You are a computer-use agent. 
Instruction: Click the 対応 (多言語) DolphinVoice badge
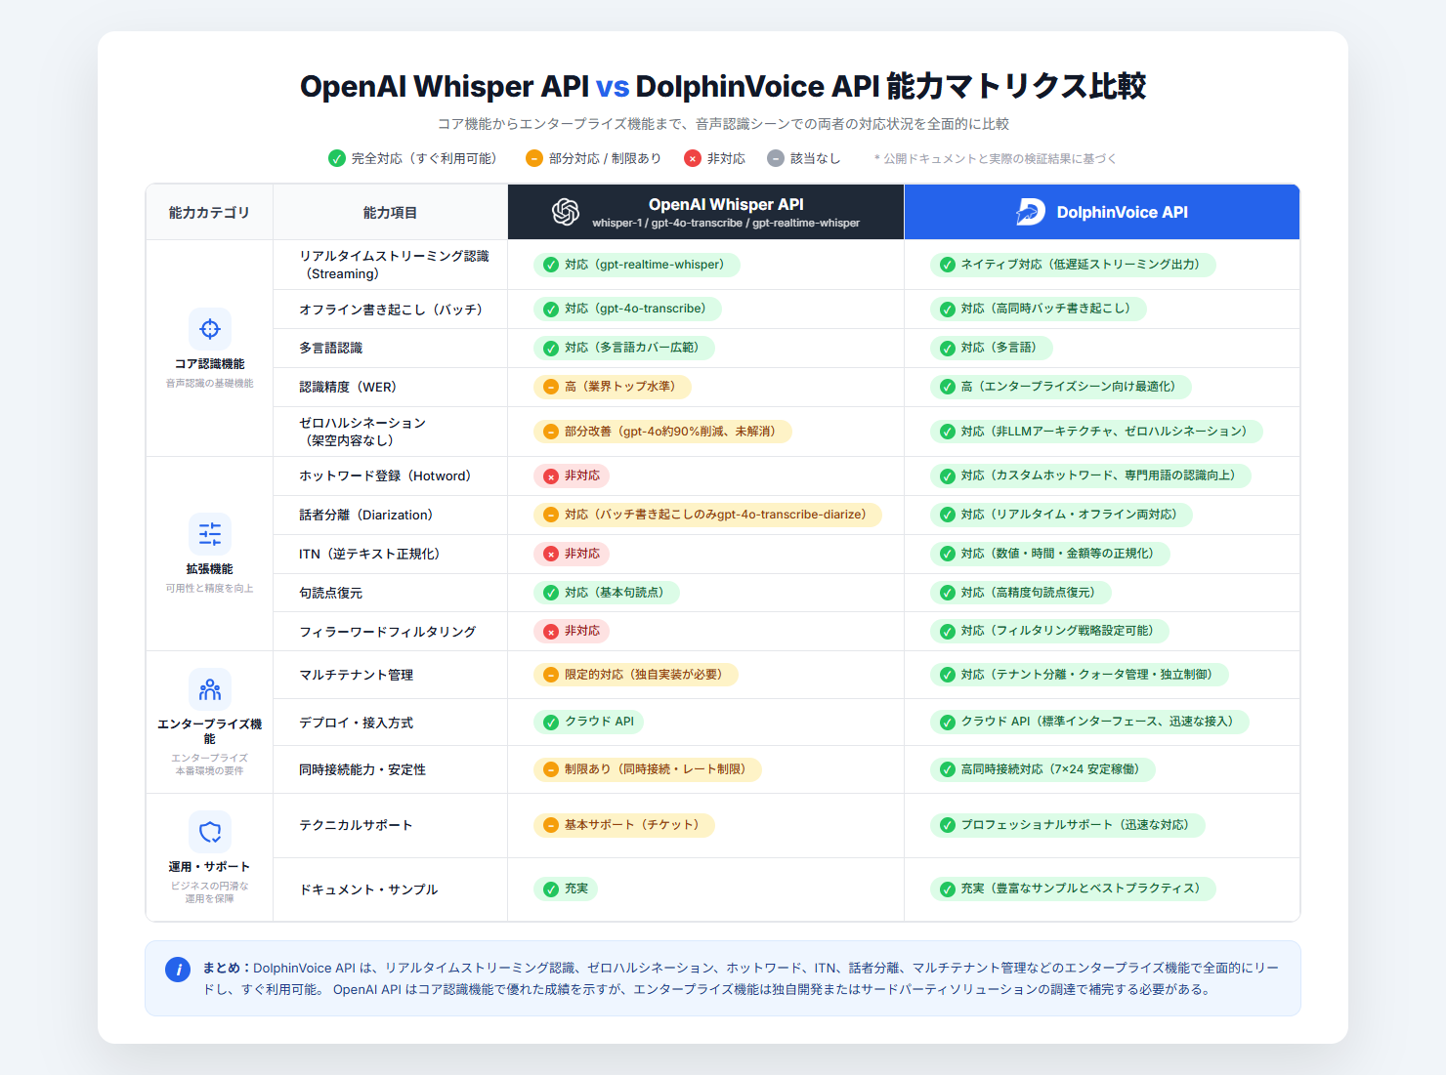coord(991,349)
